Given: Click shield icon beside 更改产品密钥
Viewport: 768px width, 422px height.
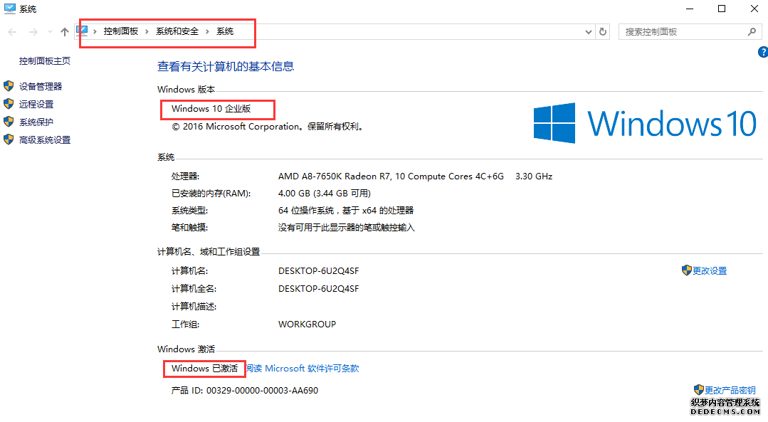Looking at the screenshot, I should [x=699, y=390].
